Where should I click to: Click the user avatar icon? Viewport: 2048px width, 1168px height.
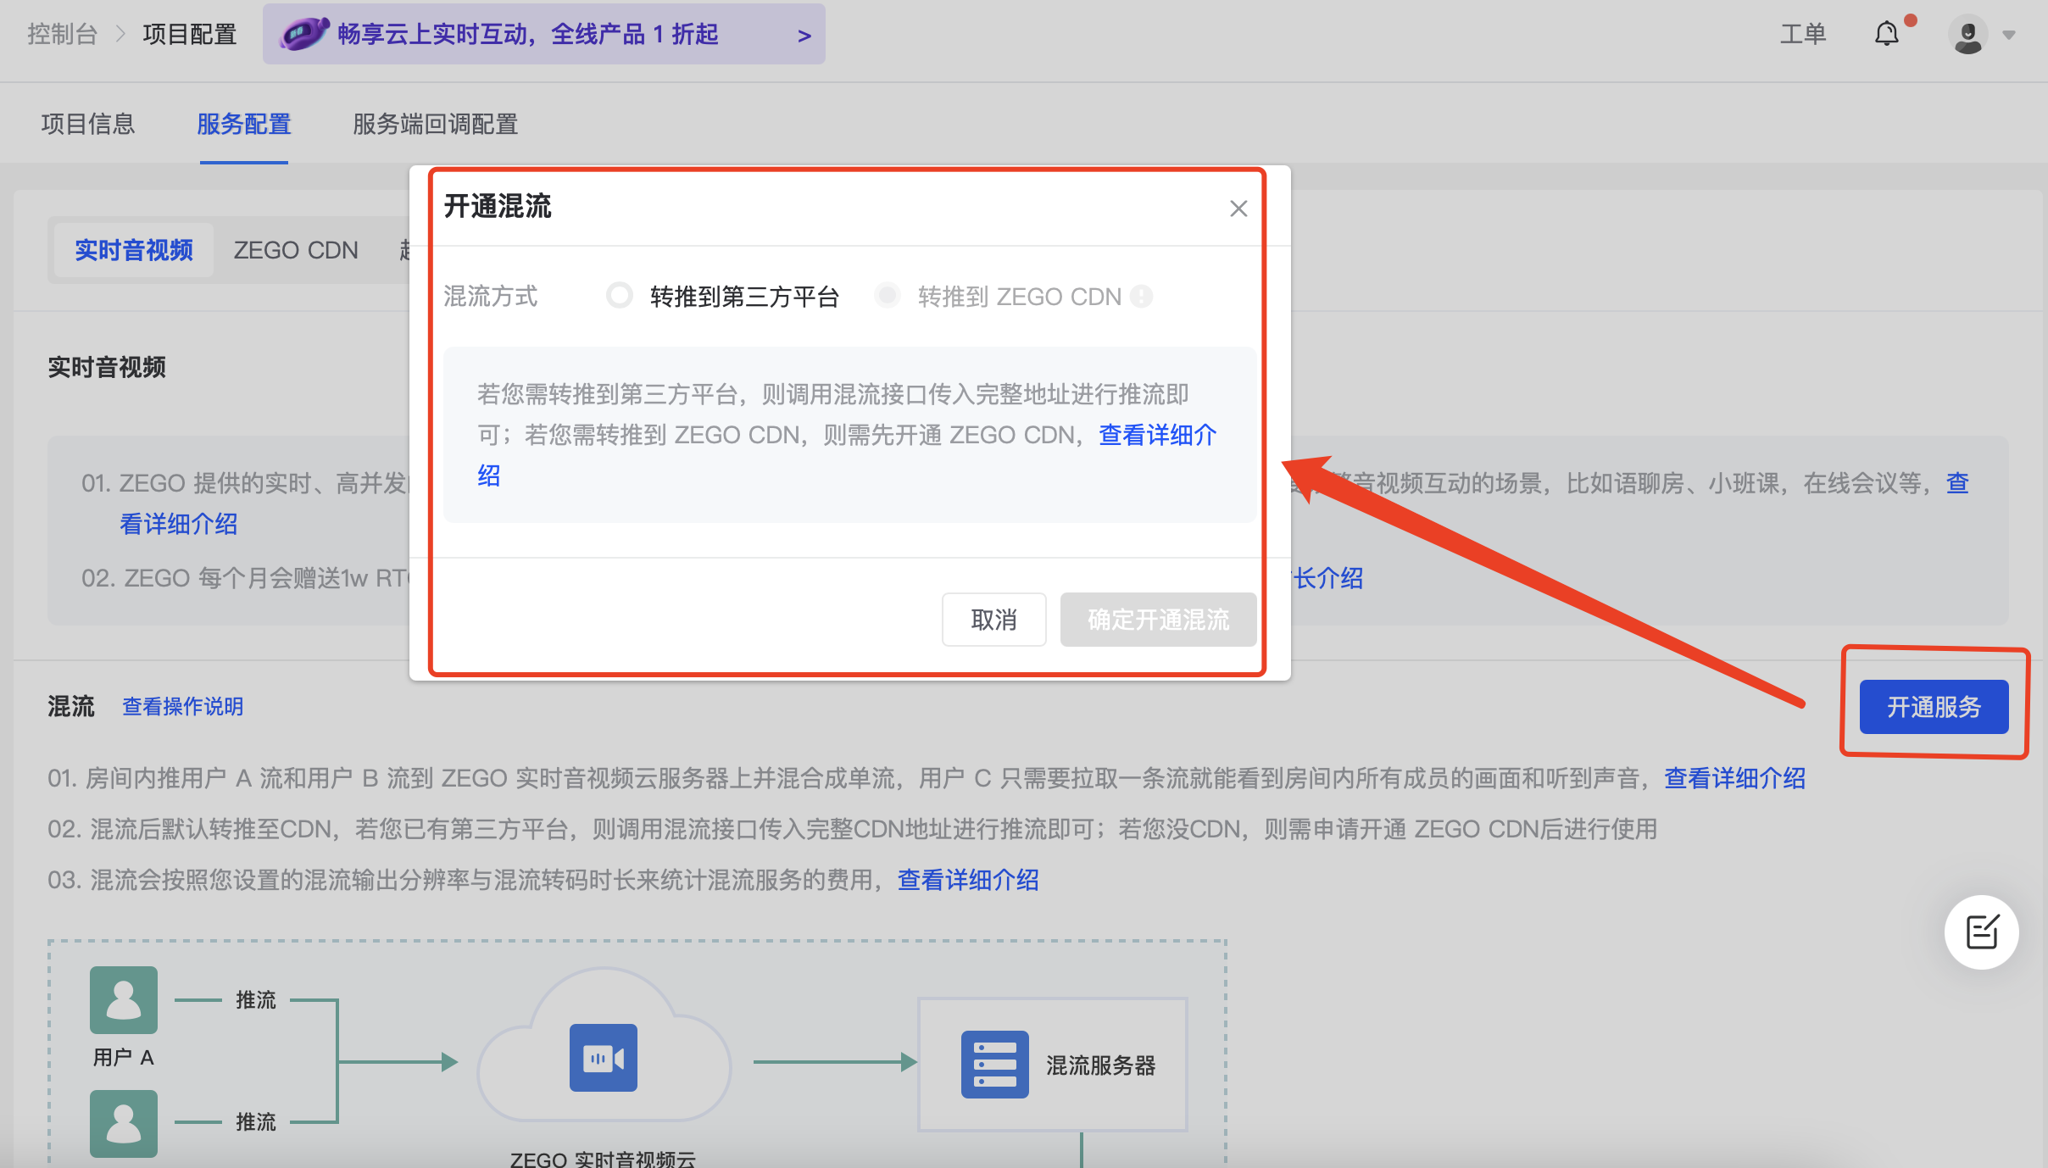coord(1967,35)
